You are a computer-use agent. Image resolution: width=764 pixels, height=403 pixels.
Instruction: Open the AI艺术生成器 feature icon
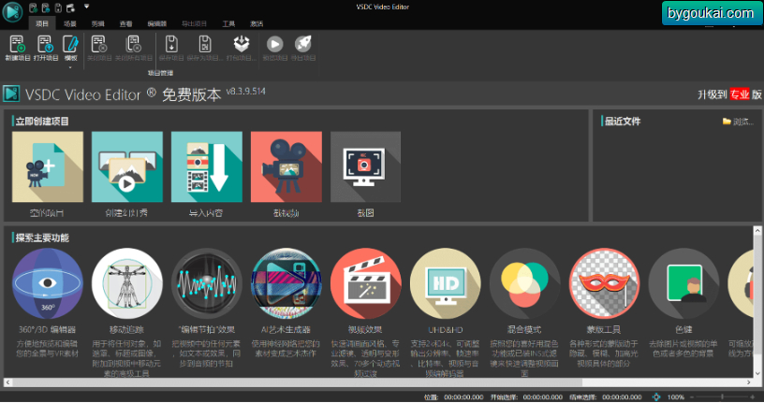(x=286, y=283)
